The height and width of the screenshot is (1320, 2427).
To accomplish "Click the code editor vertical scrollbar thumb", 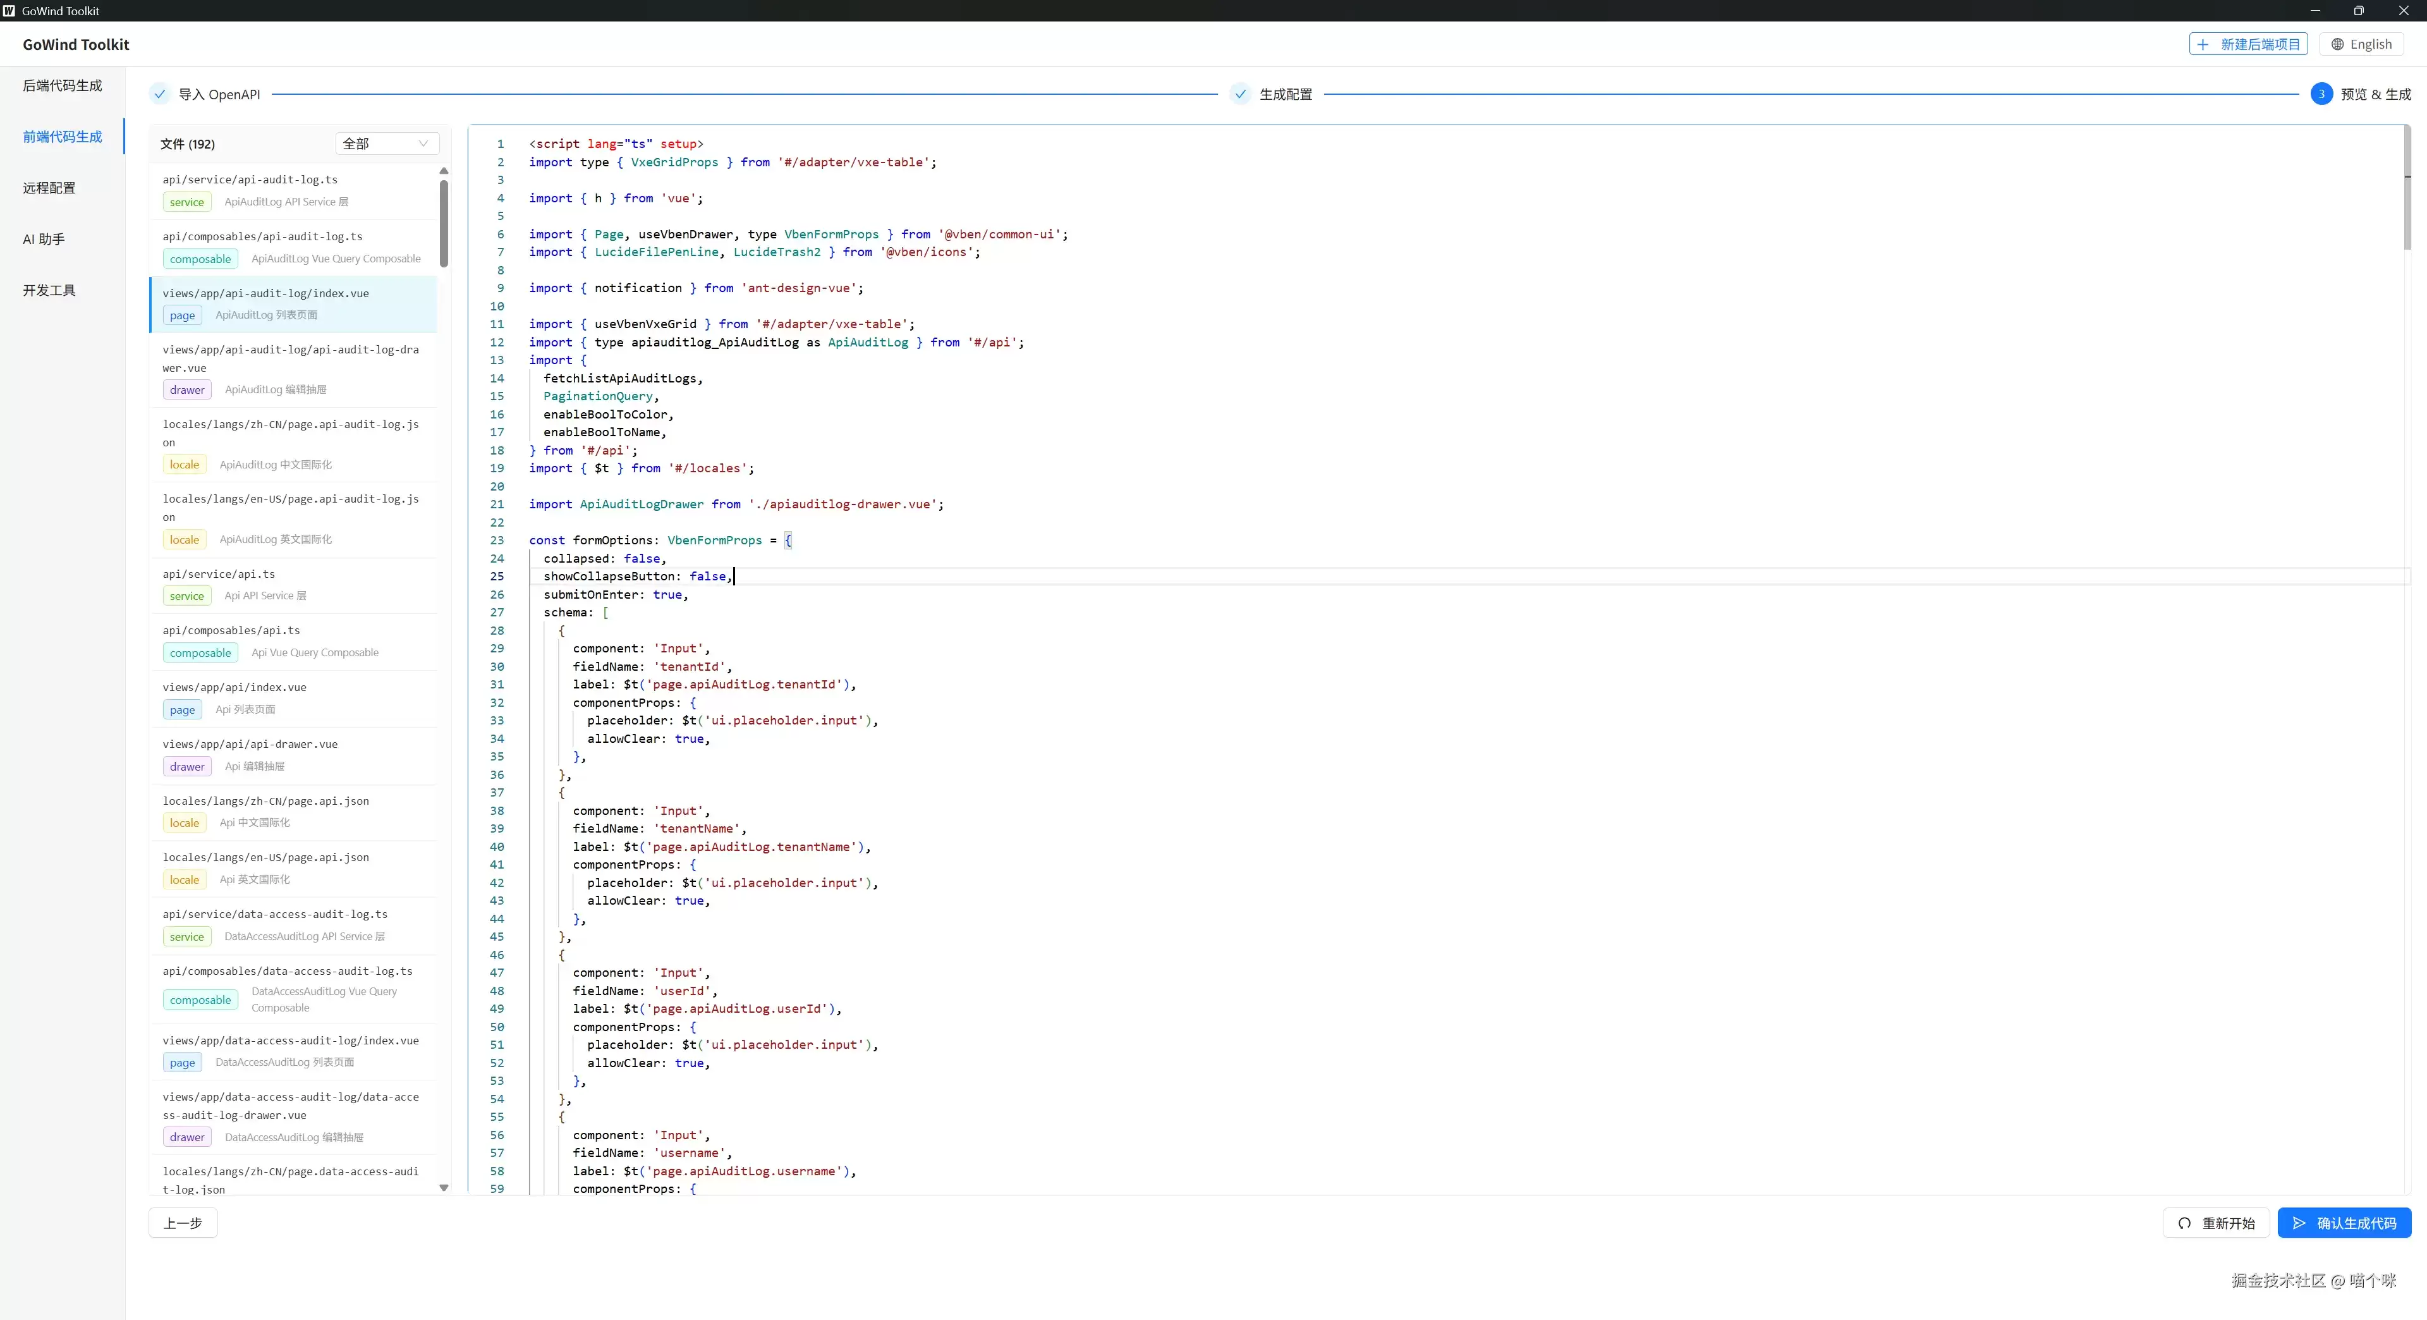I will pos(2407,186).
